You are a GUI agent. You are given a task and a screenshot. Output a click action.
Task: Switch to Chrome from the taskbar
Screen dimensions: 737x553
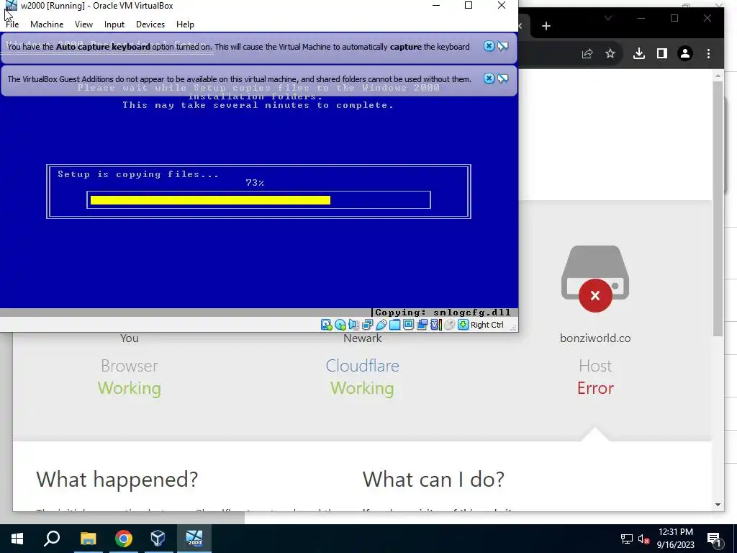pyautogui.click(x=124, y=539)
